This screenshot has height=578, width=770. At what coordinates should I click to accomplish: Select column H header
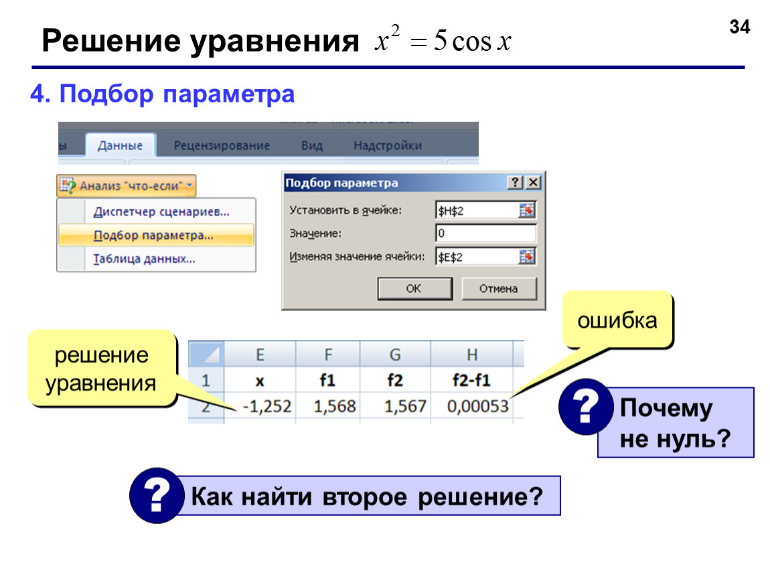tap(472, 355)
